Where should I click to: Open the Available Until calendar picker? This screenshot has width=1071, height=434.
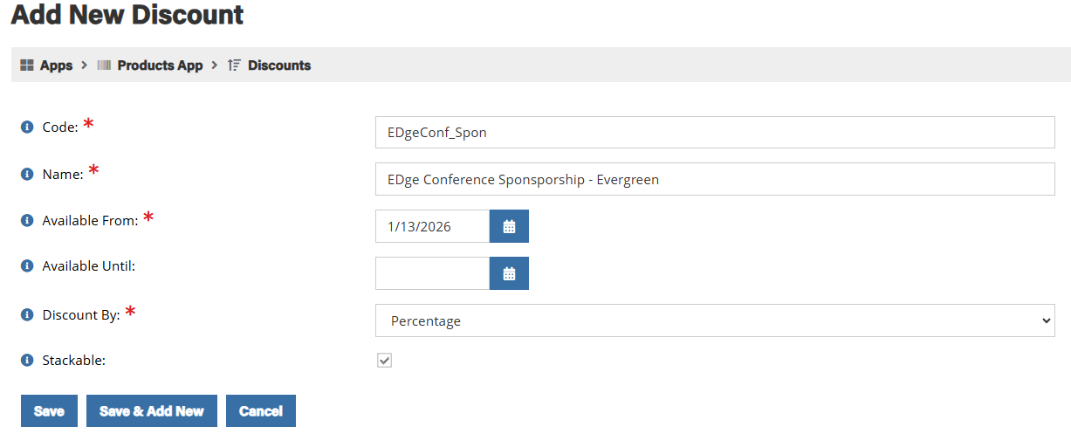(509, 273)
